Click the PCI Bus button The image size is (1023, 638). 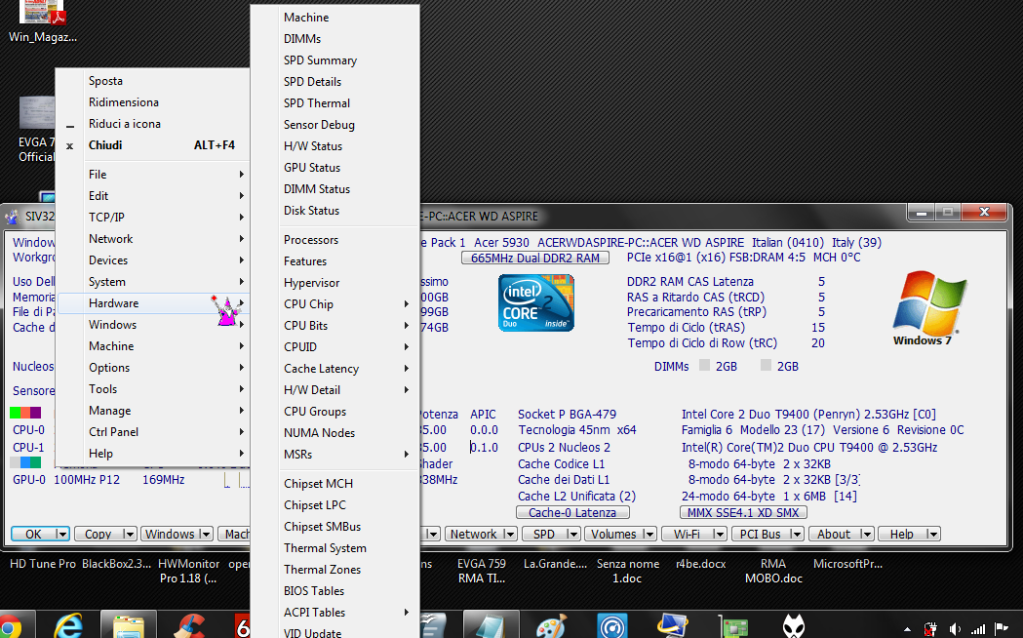pos(760,535)
